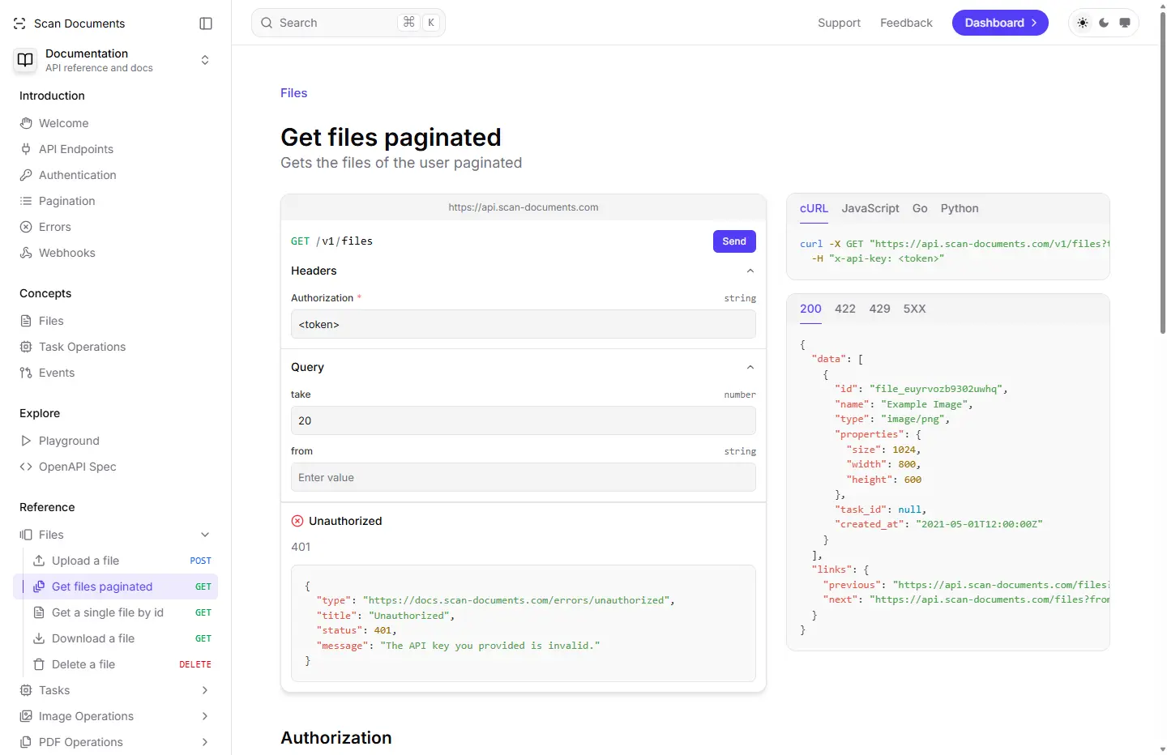Collapse the Query section

[750, 367]
